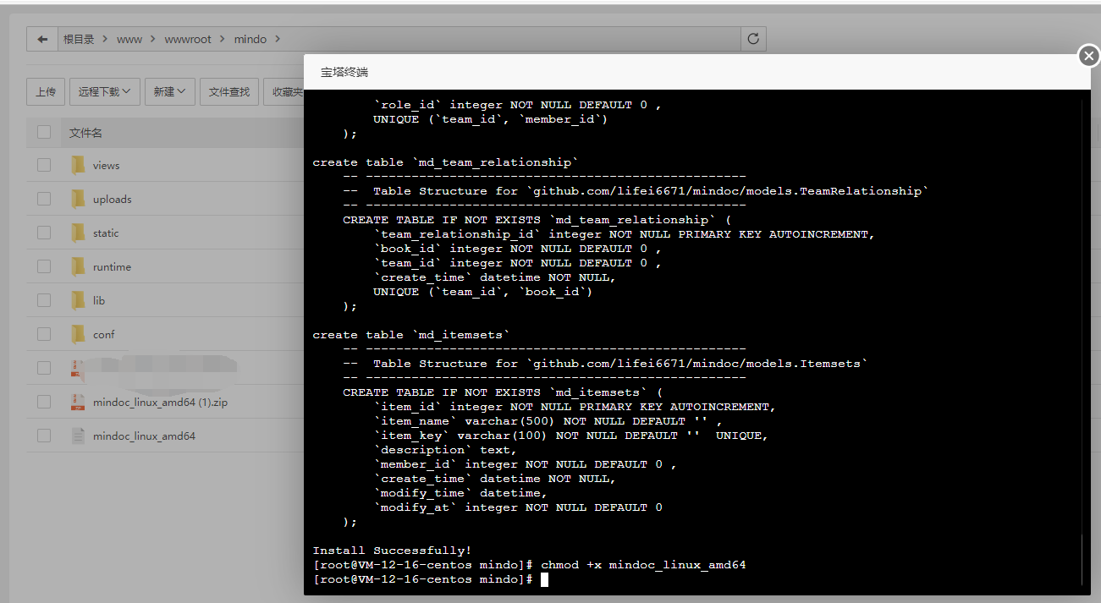The height and width of the screenshot is (603, 1101).
Task: Select the lib folder checkbox
Action: [44, 301]
